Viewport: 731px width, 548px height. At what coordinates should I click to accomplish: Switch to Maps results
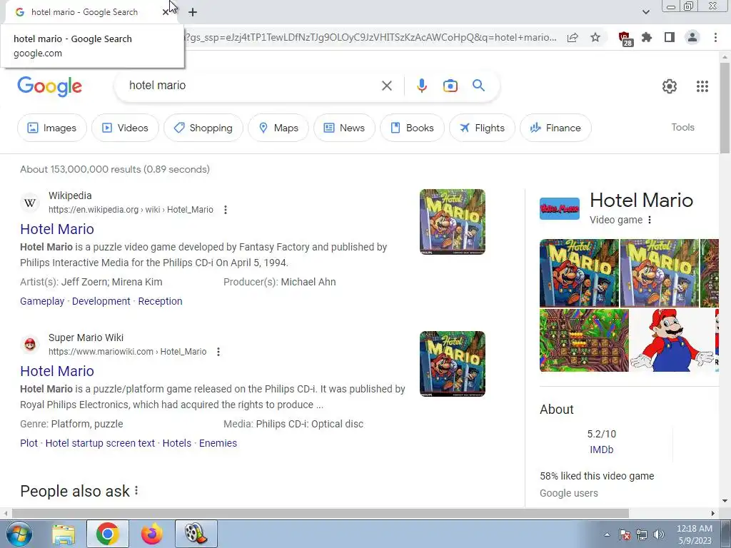[x=278, y=128]
